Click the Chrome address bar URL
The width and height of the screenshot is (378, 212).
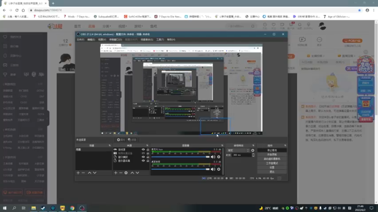(x=48, y=10)
